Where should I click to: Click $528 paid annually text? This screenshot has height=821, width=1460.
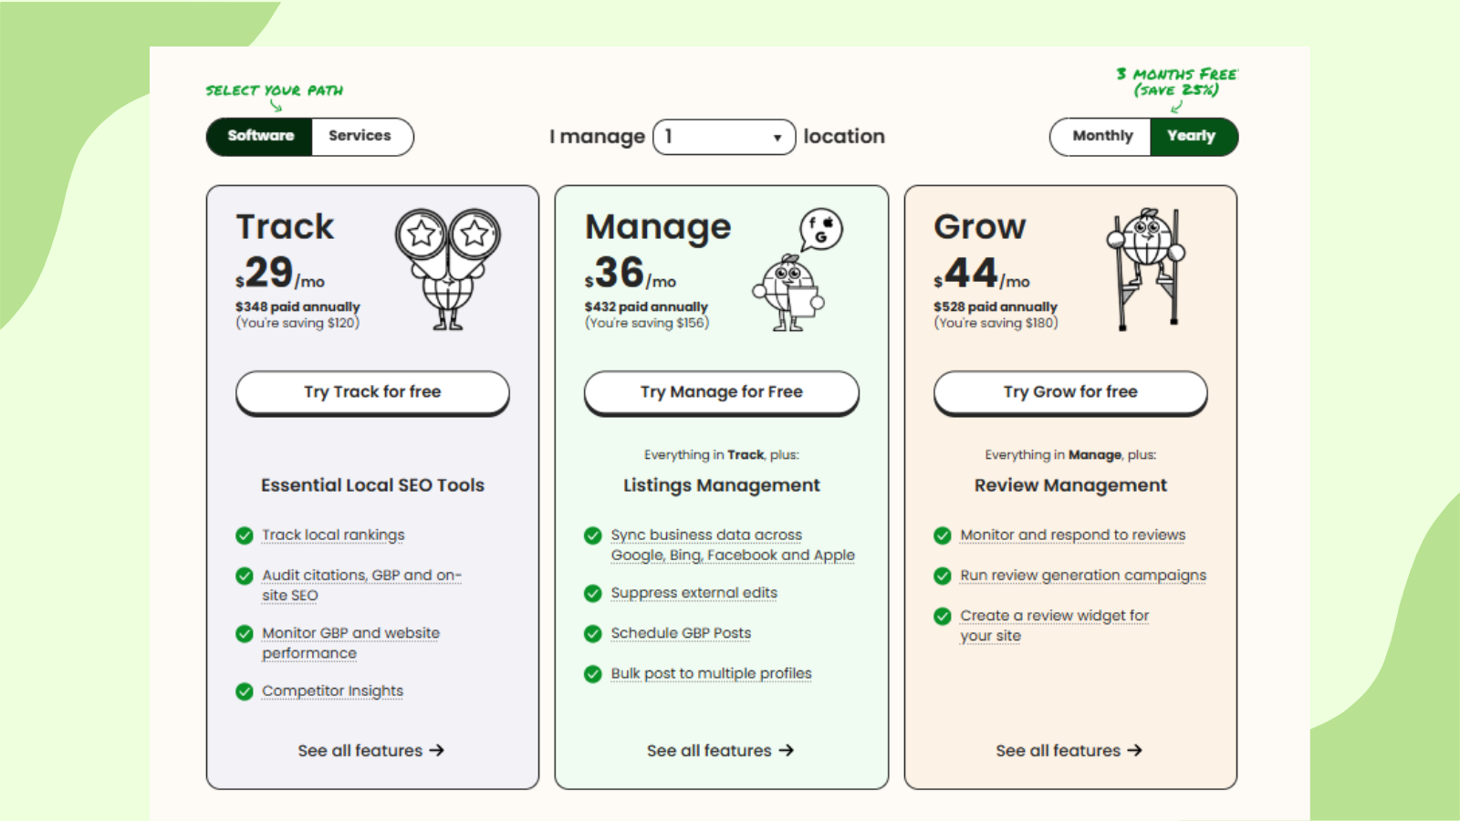coord(996,307)
